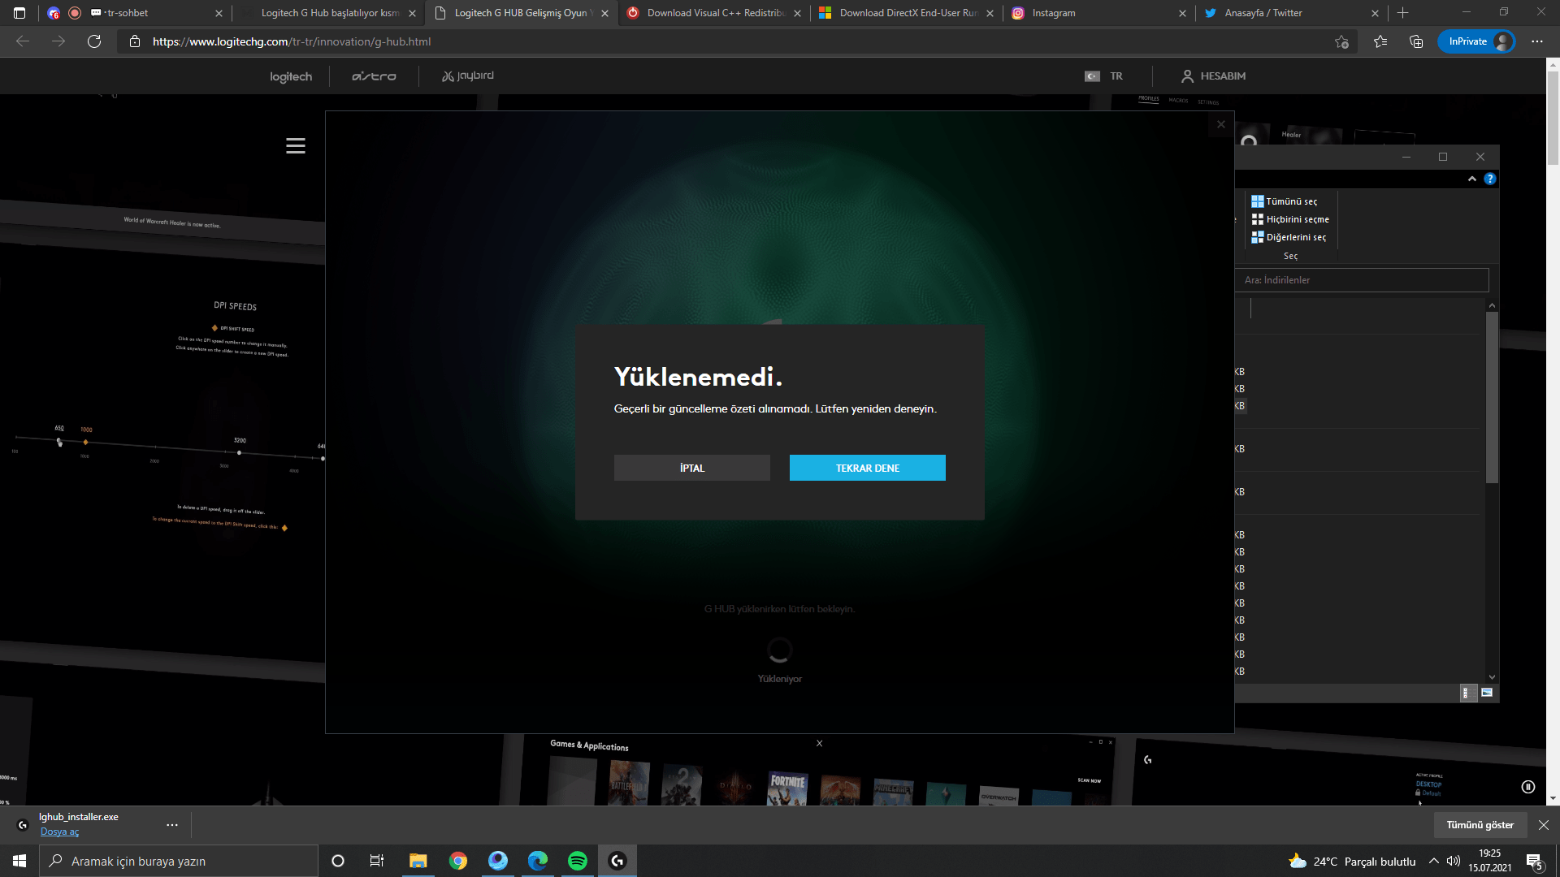Image resolution: width=1560 pixels, height=877 pixels.
Task: Launch File Explorer from taskbar
Action: 418,861
